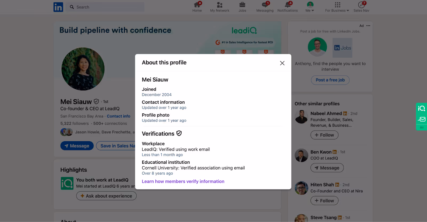This screenshot has height=222, width=427.
Task: Expand the Me dropdown menu
Action: pyautogui.click(x=310, y=10)
